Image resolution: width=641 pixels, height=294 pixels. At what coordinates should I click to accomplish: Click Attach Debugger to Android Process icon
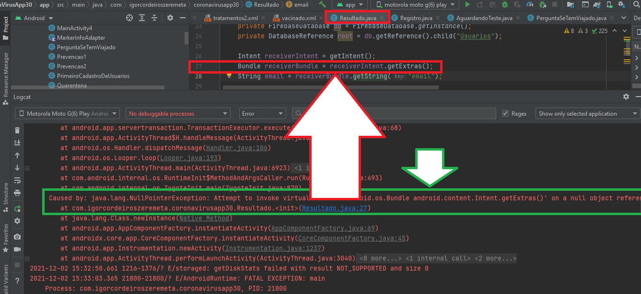pos(542,4)
